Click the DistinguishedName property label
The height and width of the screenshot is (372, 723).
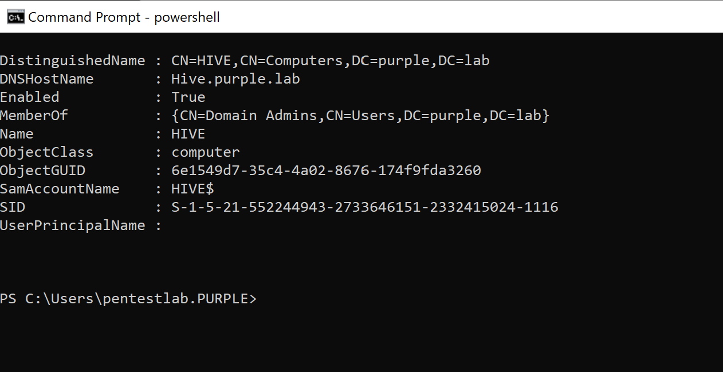click(x=72, y=61)
